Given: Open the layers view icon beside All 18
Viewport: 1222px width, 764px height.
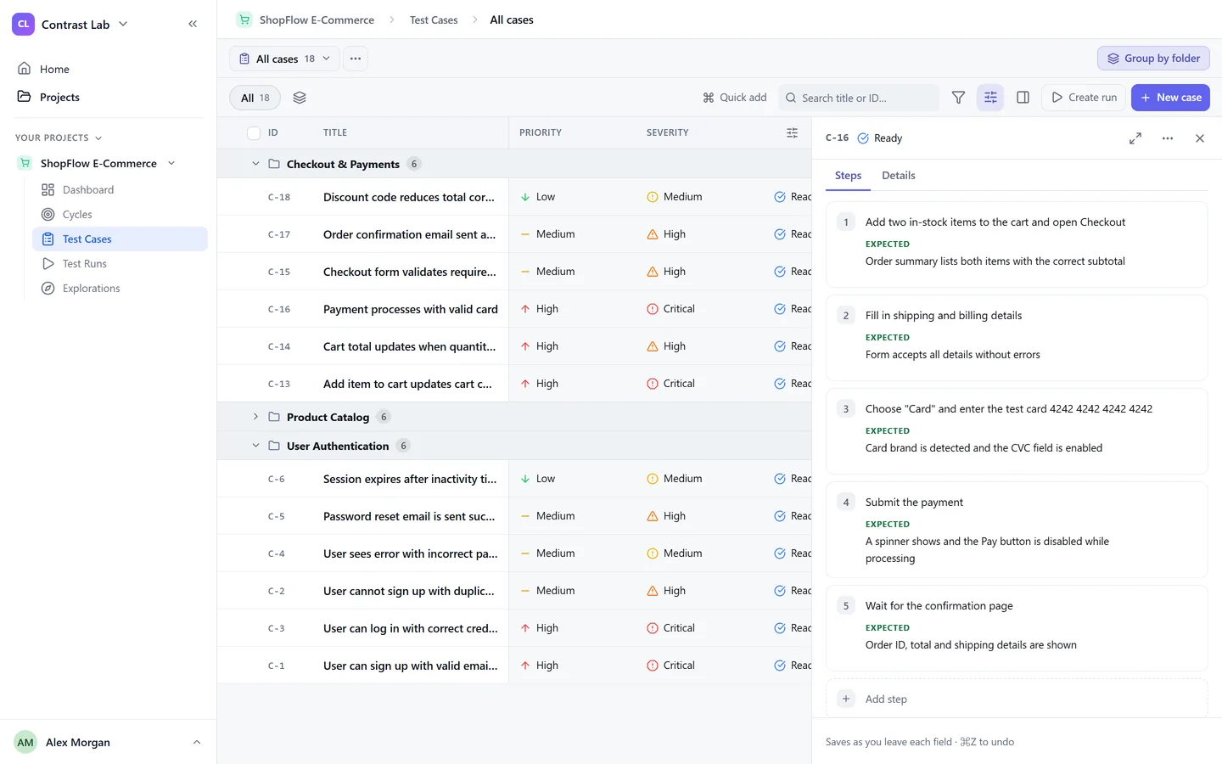Looking at the screenshot, I should point(300,98).
